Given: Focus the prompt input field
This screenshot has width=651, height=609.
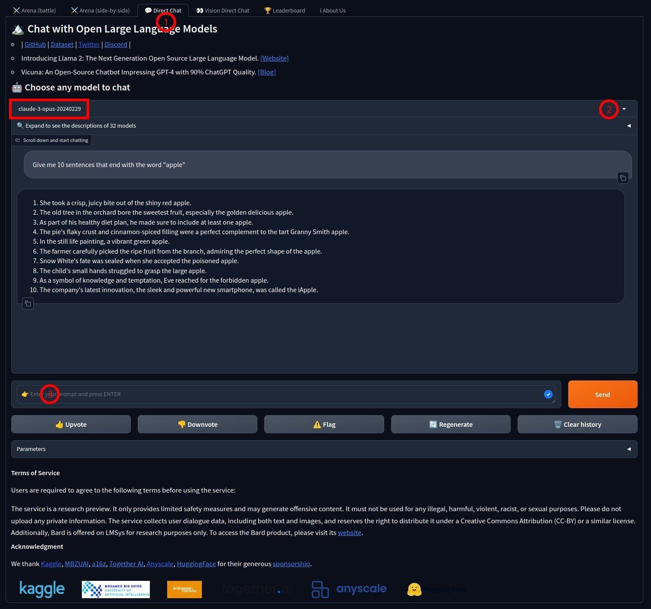Looking at the screenshot, I should [x=286, y=394].
